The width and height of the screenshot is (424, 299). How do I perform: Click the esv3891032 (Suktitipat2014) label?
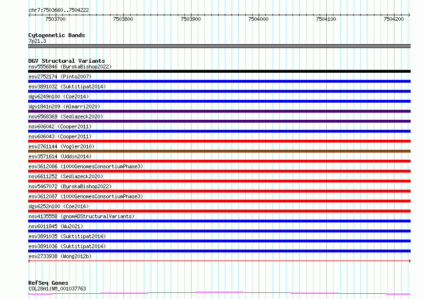coord(67,87)
